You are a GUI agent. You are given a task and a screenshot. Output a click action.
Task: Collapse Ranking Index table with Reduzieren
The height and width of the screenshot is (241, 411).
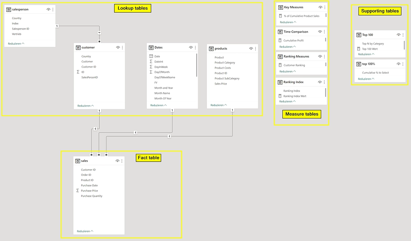(287, 101)
